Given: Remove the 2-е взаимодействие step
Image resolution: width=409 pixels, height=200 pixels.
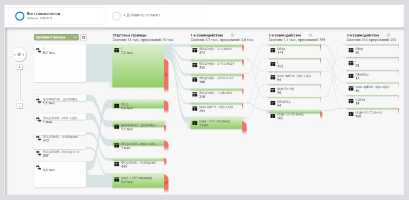Looking at the screenshot, I should 310,35.
